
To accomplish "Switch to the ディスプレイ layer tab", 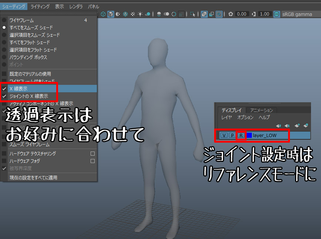I will pyautogui.click(x=232, y=110).
